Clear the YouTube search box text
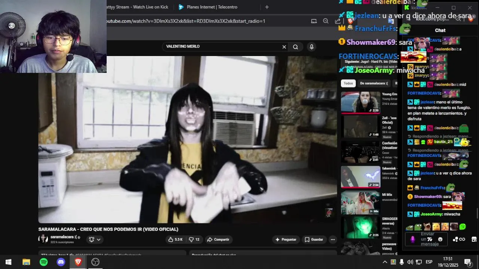This screenshot has height=269, width=479. (284, 47)
